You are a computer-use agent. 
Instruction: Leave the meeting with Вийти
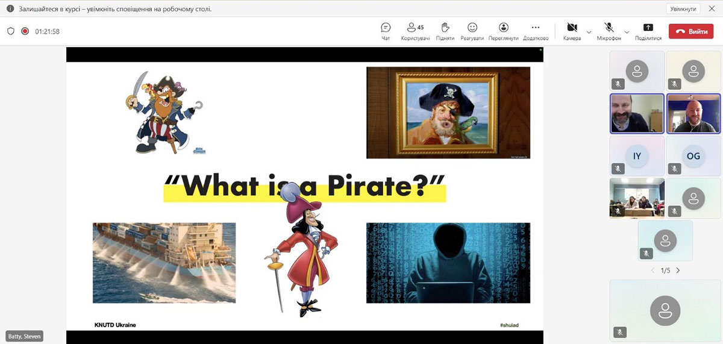click(690, 31)
